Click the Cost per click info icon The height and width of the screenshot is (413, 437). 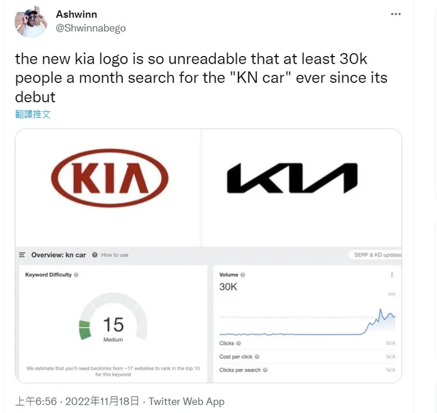pyautogui.click(x=257, y=356)
